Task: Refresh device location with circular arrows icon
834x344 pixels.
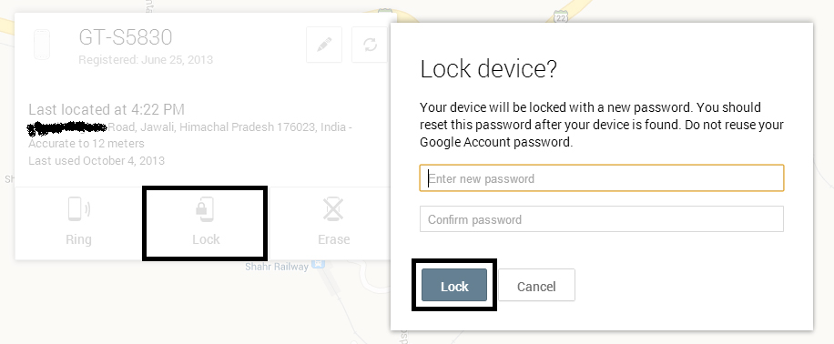Action: (370, 45)
